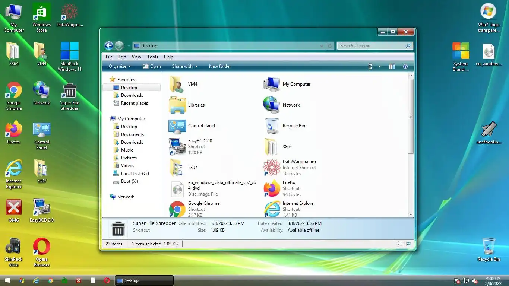
Task: Click the scroll-down arrow of file list
Action: pos(411,214)
